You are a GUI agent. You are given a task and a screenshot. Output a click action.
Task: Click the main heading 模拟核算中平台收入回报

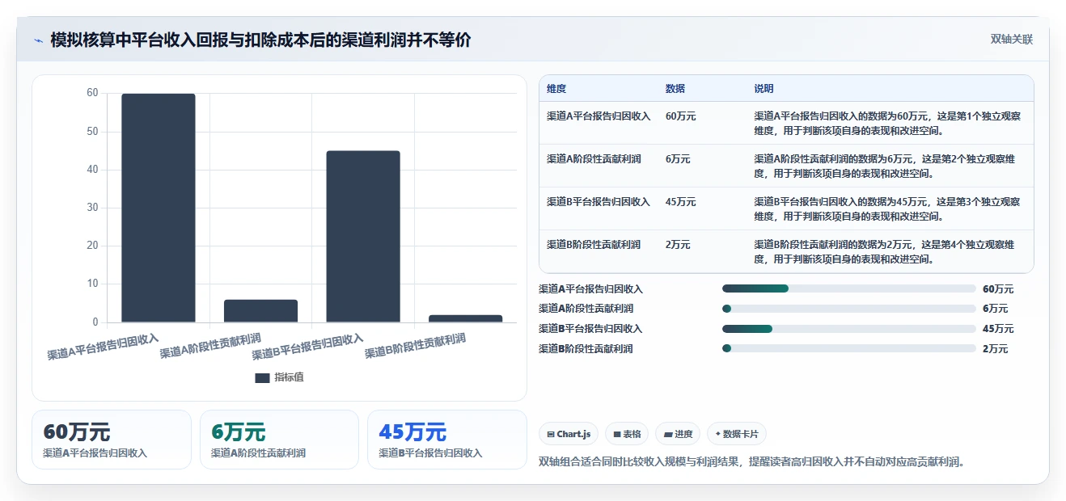pyautogui.click(x=260, y=40)
